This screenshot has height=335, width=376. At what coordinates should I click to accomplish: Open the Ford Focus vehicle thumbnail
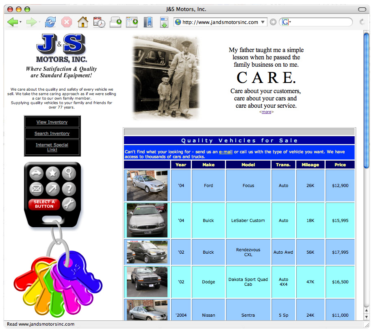coord(147,185)
